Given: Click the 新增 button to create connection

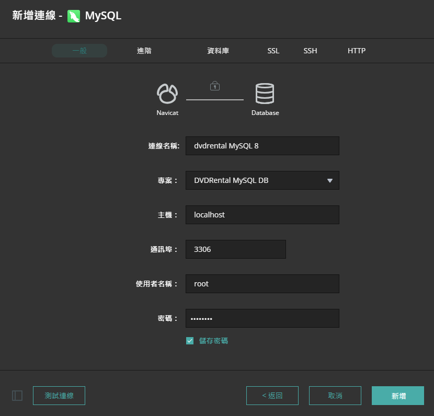Looking at the screenshot, I should click(398, 396).
